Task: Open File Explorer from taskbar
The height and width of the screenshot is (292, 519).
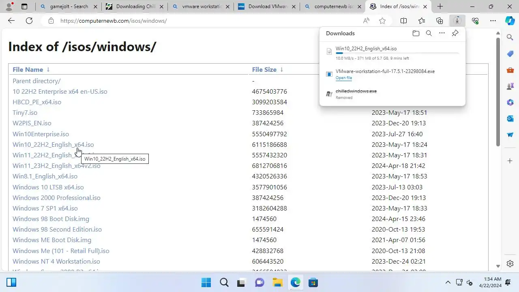Action: pos(277,283)
